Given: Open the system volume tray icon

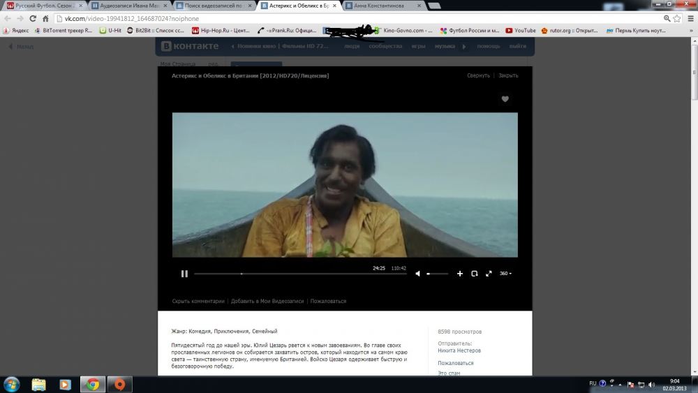Looking at the screenshot, I should click(x=652, y=385).
